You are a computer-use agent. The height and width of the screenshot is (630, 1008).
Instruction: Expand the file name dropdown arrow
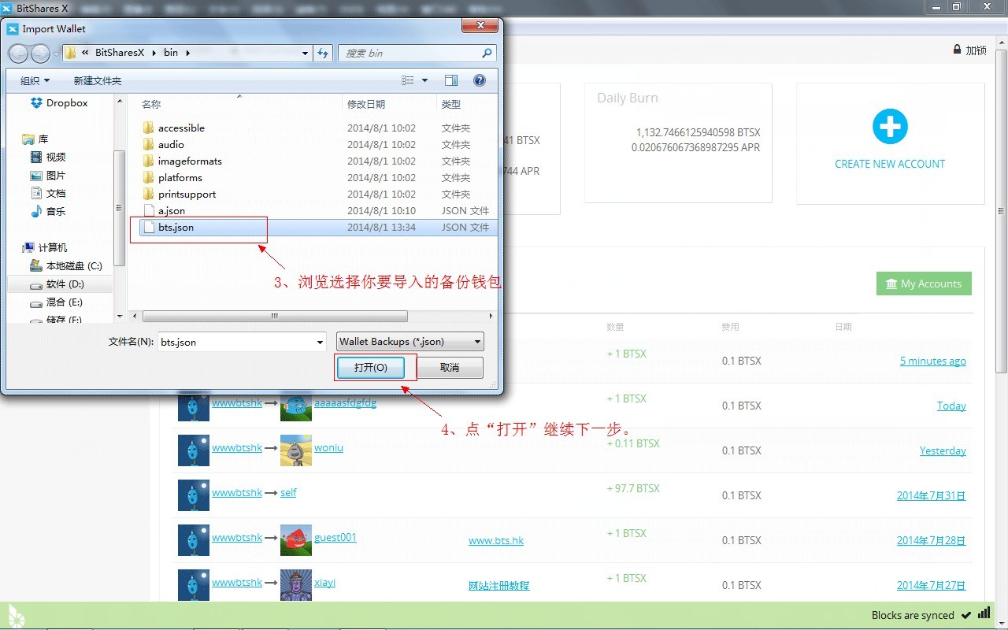(320, 342)
